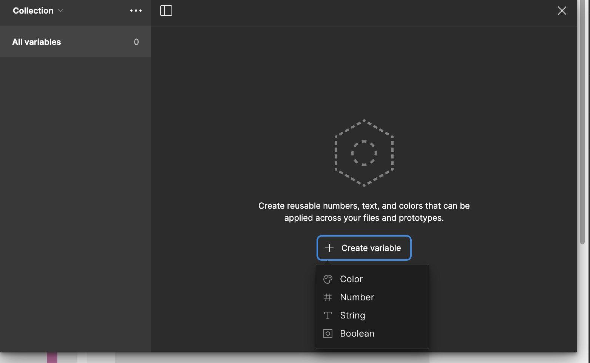The image size is (590, 363).
Task: Click the Create variable button
Action: coord(364,248)
